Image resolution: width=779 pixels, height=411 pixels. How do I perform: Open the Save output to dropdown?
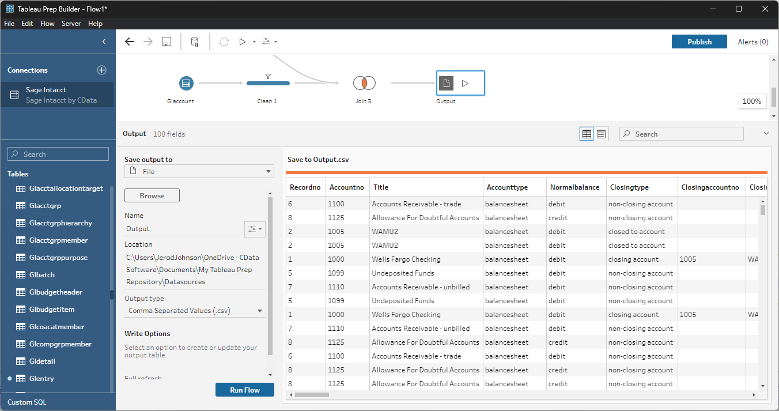pos(199,171)
